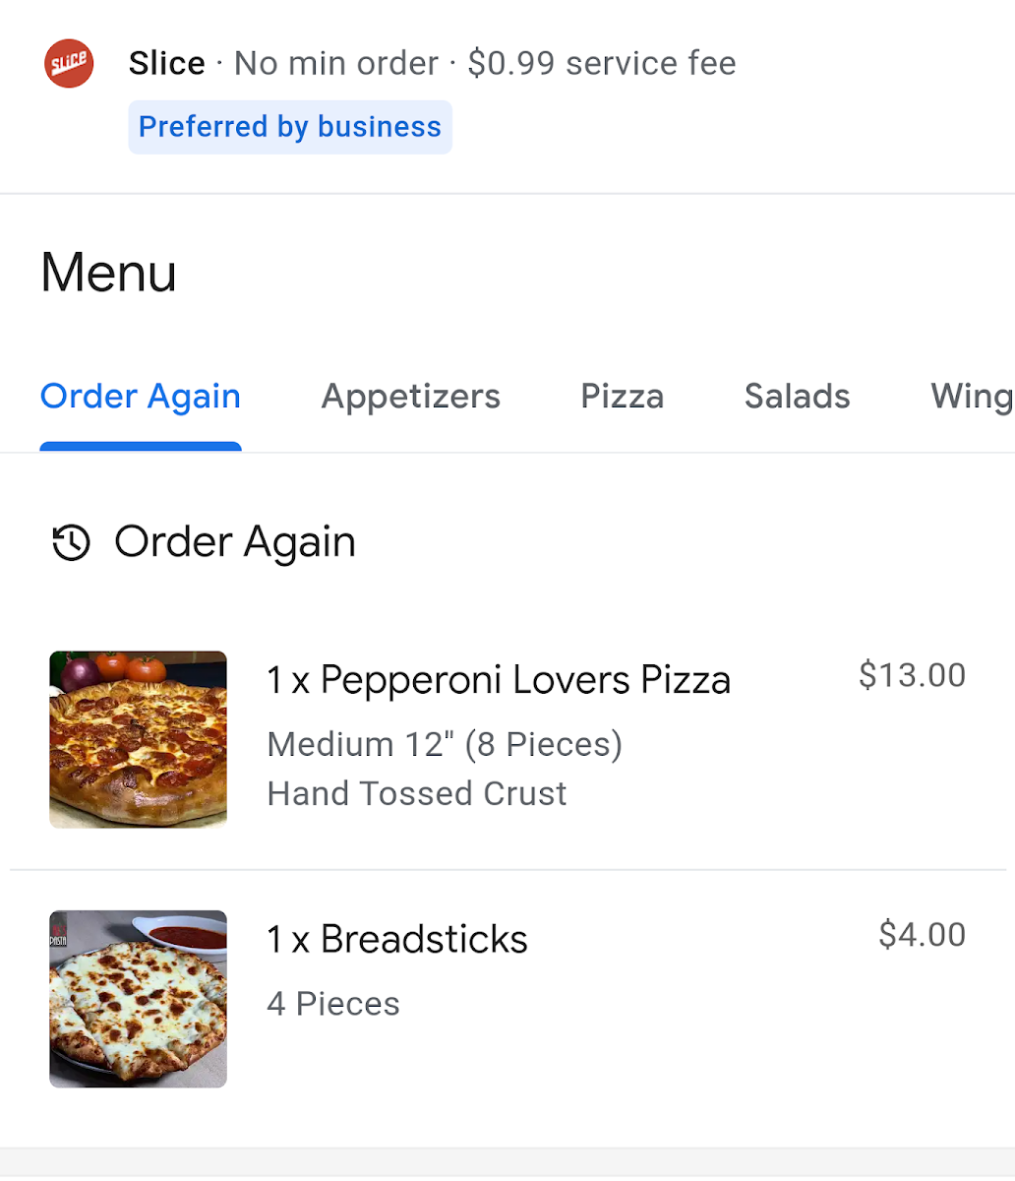This screenshot has width=1015, height=1181.
Task: Open the Appetizers tab
Action: tap(411, 397)
